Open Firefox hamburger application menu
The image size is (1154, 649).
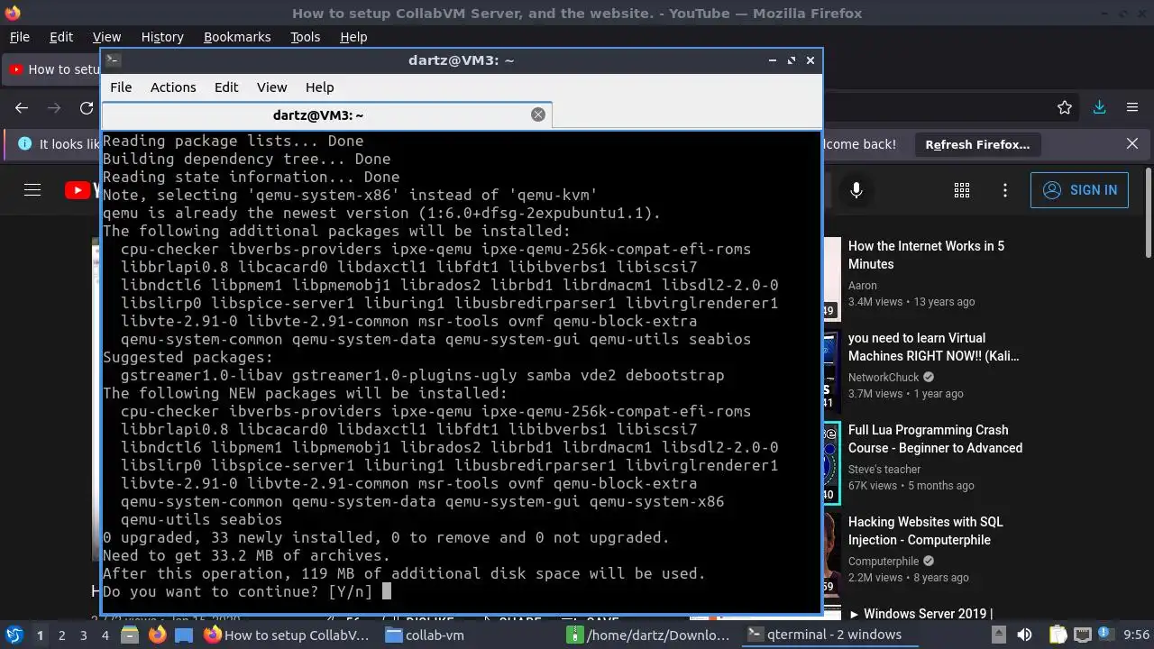pyautogui.click(x=1132, y=108)
